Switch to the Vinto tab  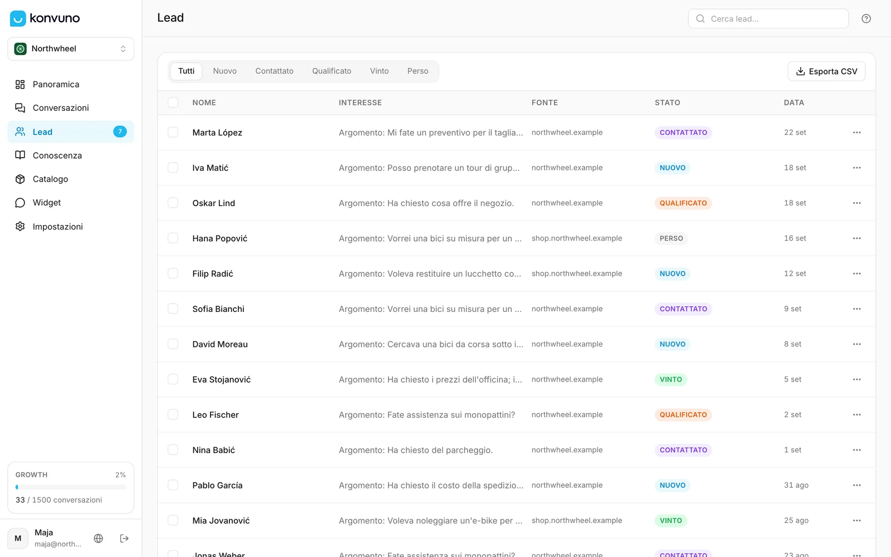[379, 71]
